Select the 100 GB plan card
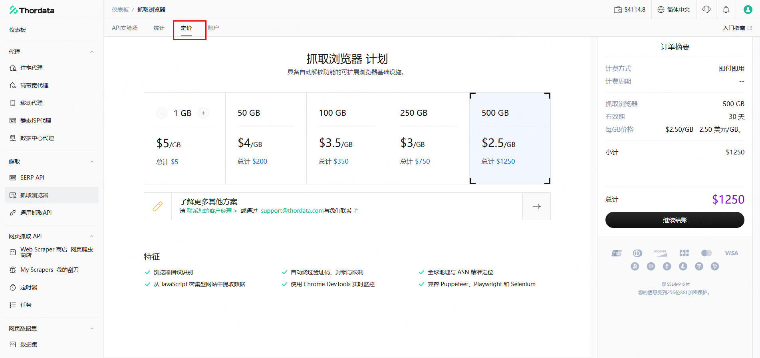 tap(347, 138)
